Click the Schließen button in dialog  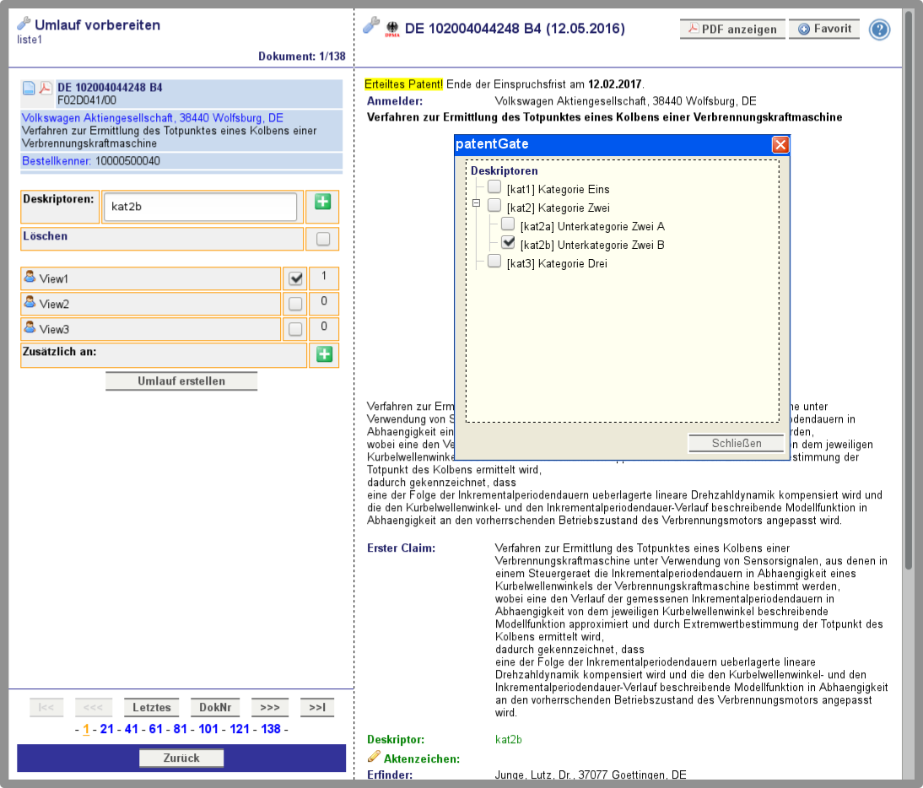coord(737,443)
